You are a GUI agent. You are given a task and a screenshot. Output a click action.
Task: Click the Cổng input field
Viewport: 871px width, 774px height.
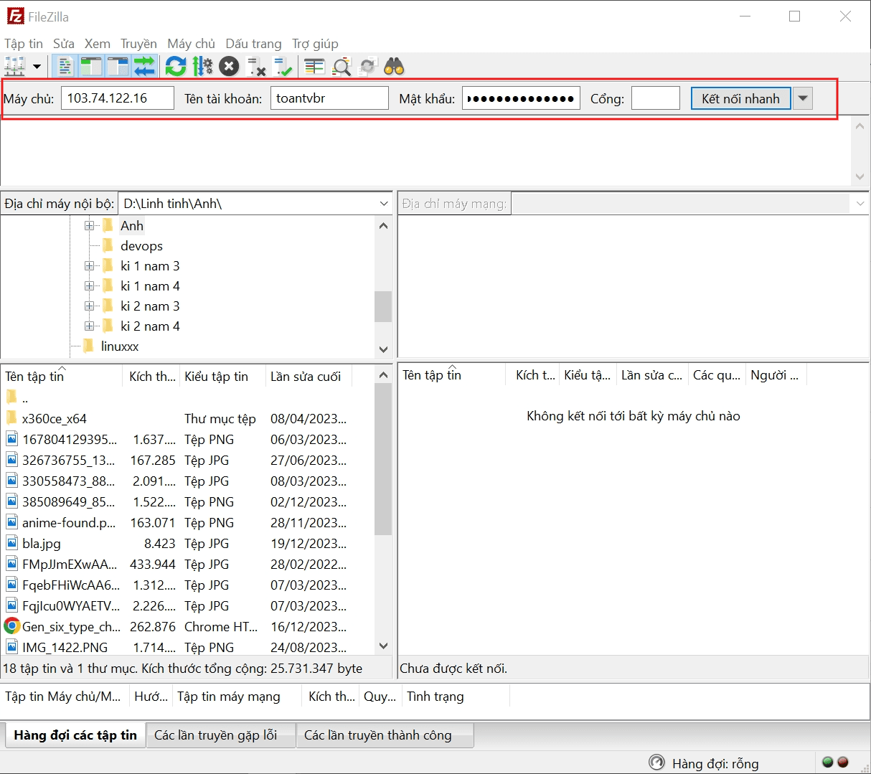(655, 98)
